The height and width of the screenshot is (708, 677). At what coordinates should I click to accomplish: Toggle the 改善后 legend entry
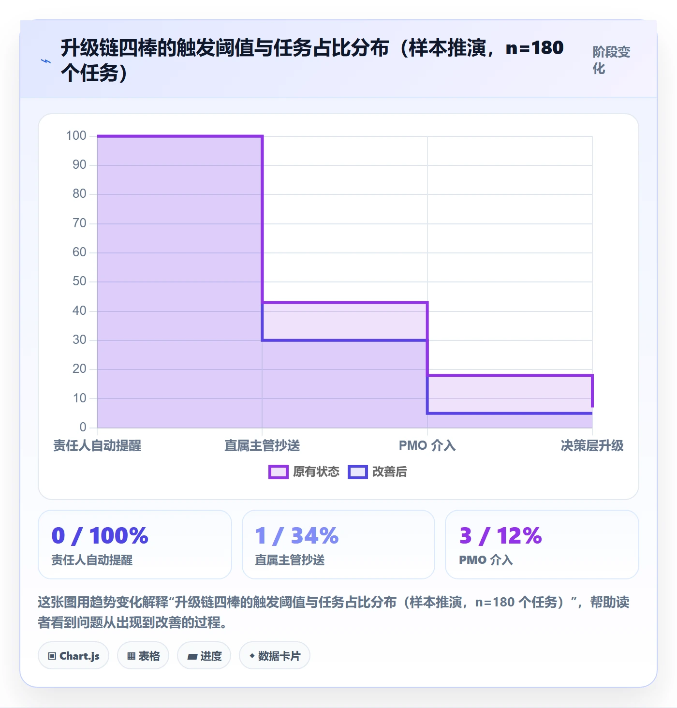377,472
